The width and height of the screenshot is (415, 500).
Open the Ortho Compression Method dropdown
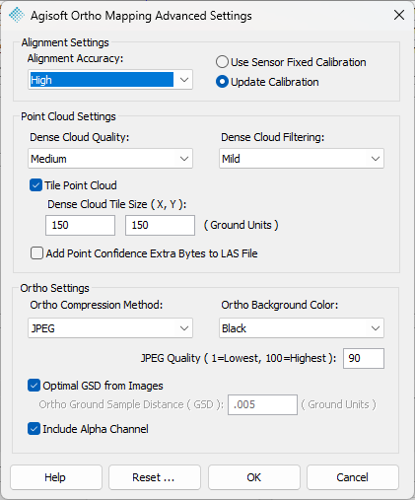coord(110,328)
